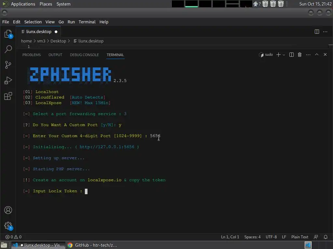Open the Places system menu

46,4
